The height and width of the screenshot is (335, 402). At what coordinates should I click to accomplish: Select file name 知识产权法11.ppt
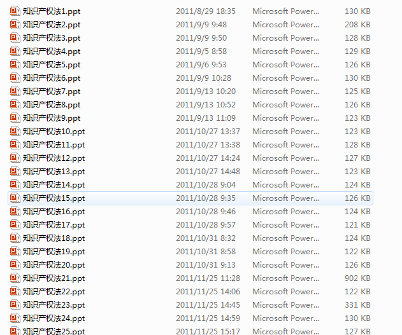point(54,145)
